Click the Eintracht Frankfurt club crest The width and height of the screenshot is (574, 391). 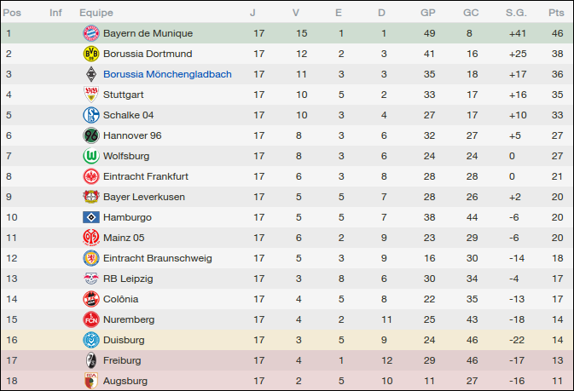pyautogui.click(x=90, y=176)
